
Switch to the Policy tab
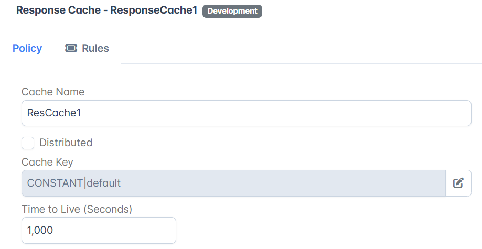(x=27, y=48)
